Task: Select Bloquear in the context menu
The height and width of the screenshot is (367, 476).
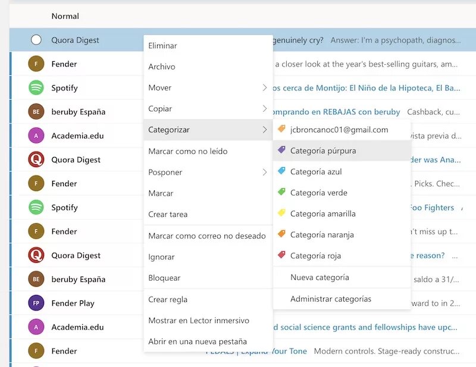Action: click(x=164, y=278)
